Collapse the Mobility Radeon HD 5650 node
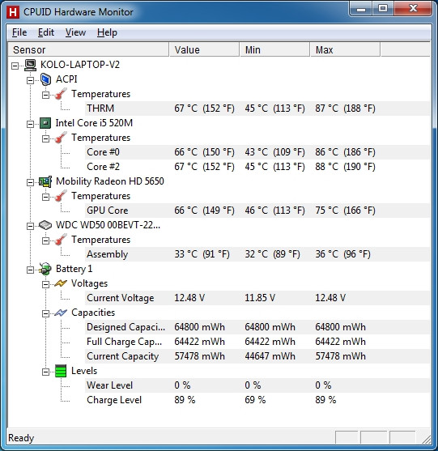The height and width of the screenshot is (451, 438). coord(30,183)
